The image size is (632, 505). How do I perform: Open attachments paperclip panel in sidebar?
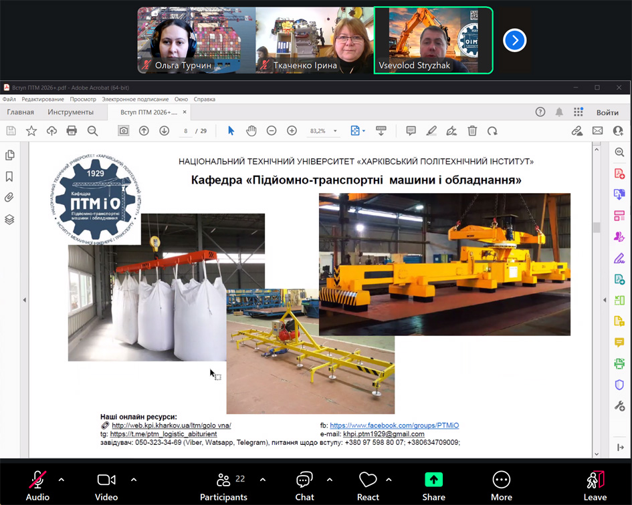9,198
